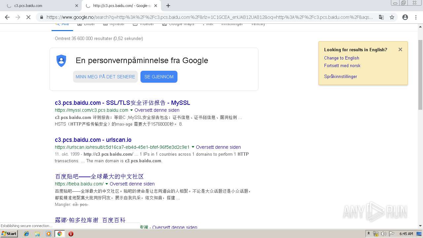Go back to the previous page
This screenshot has height=238, width=423.
[7, 17]
